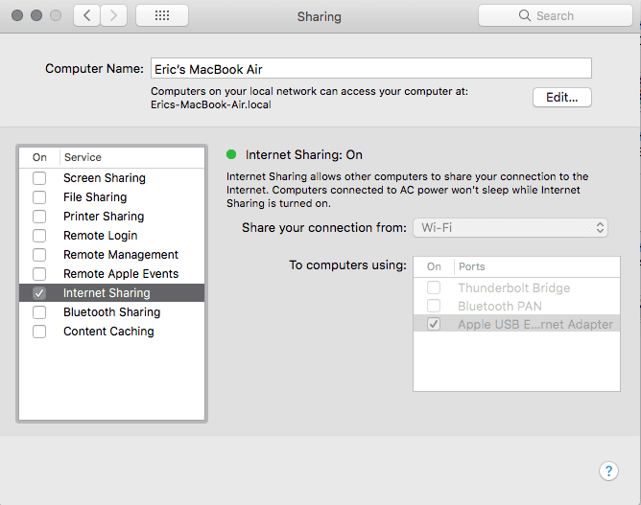Go forward with the right arrow button
The width and height of the screenshot is (641, 505).
113,15
